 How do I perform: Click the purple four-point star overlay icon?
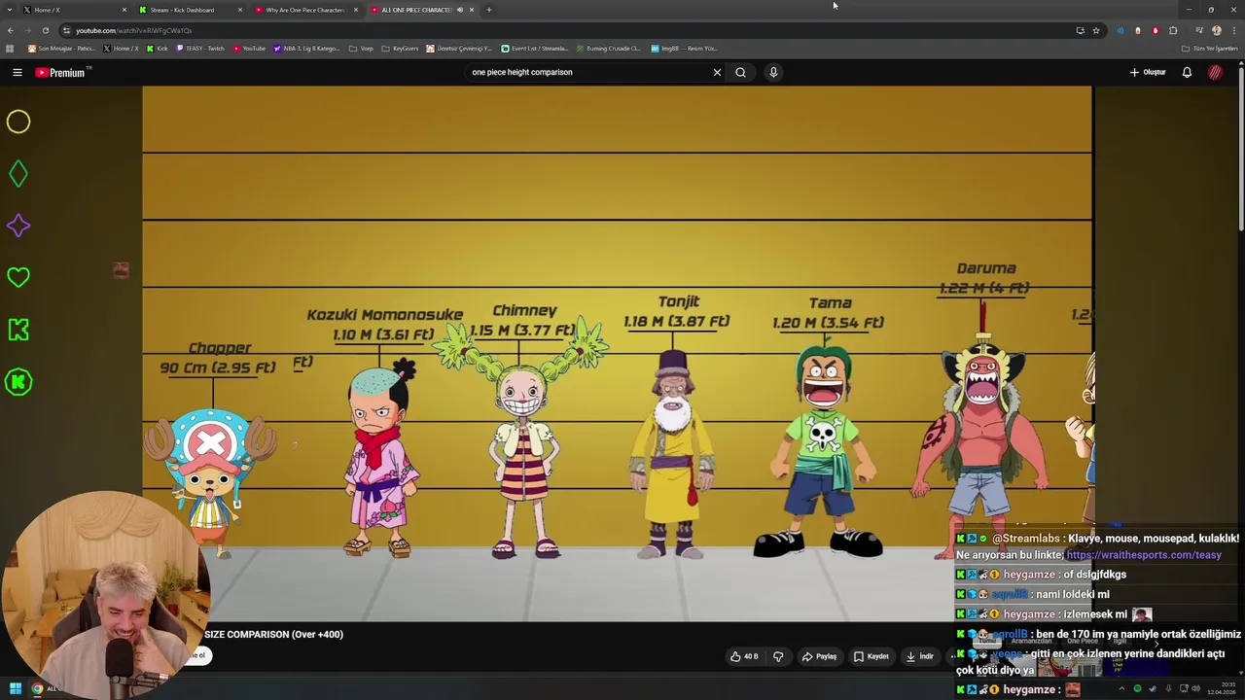coord(18,226)
